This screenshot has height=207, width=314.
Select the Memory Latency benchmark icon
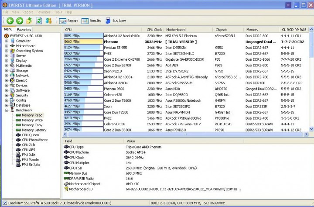[x=18, y=130]
